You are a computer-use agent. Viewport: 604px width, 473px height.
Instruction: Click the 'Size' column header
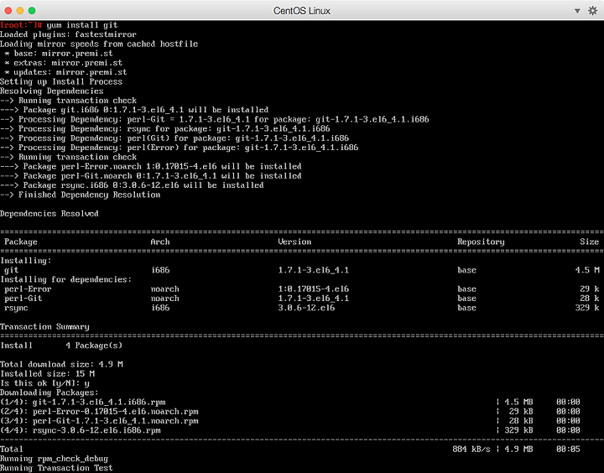pyautogui.click(x=590, y=242)
